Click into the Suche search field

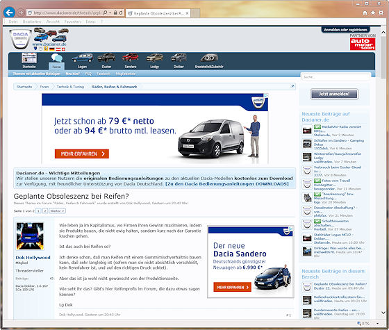(336, 77)
